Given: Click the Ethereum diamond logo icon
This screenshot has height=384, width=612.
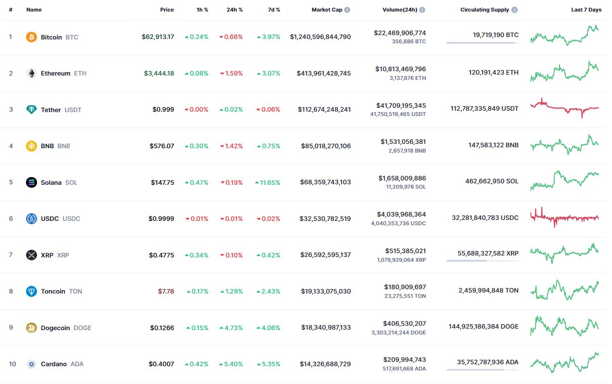Looking at the screenshot, I should (x=31, y=73).
